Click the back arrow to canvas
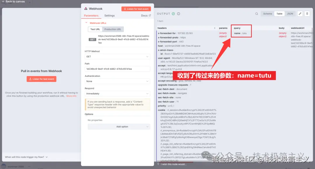 (x=3, y=1)
